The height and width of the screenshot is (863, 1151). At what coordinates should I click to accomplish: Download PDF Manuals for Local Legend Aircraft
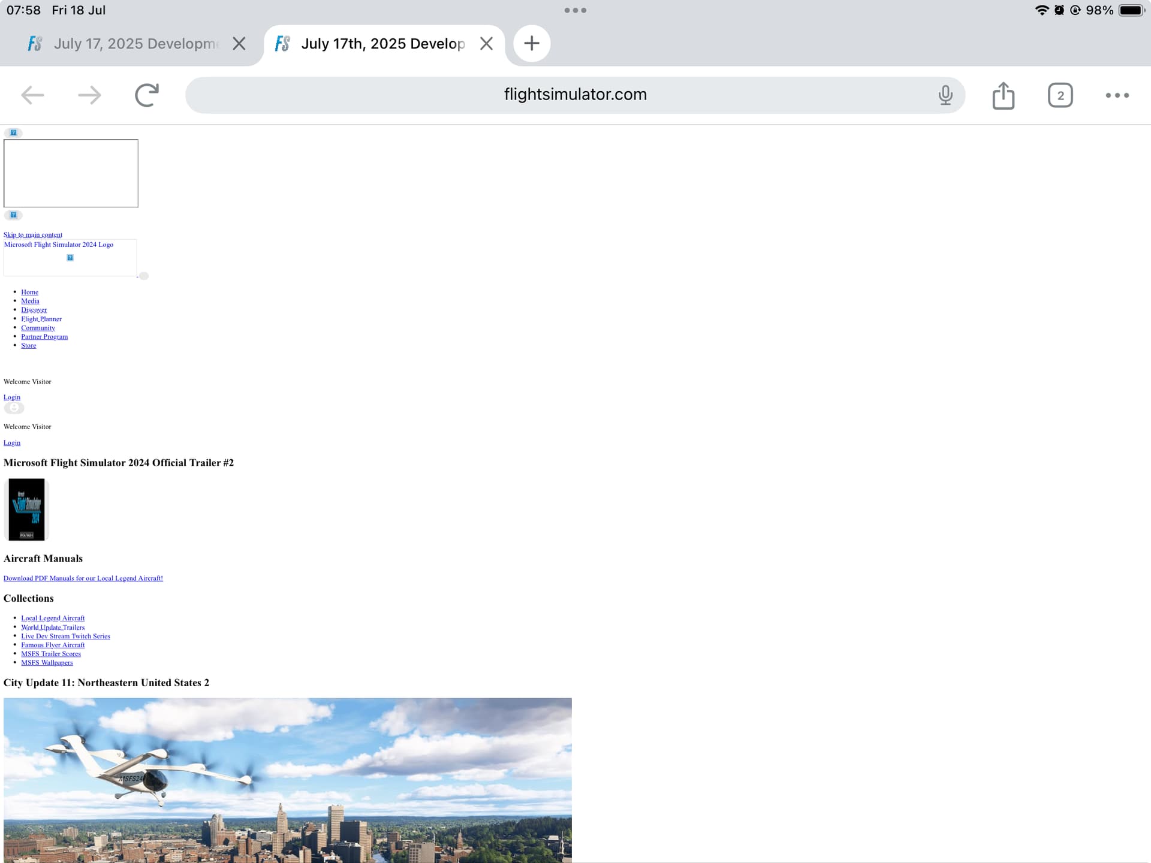click(83, 578)
